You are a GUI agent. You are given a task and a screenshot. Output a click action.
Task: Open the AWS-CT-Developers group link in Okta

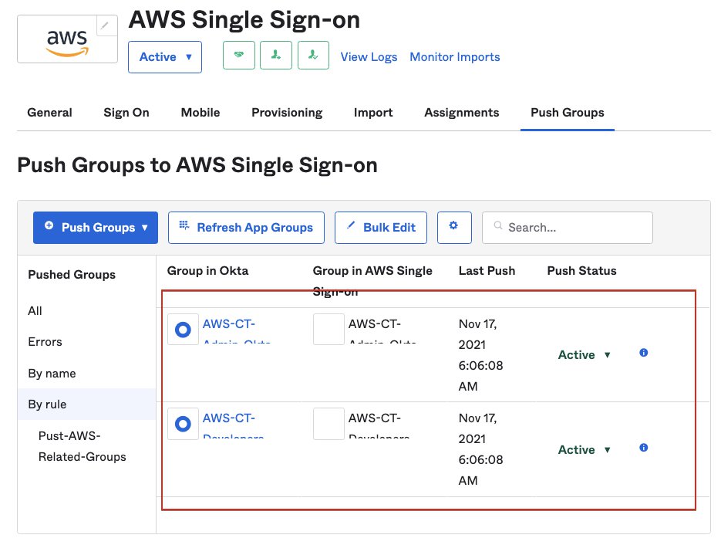click(x=234, y=427)
